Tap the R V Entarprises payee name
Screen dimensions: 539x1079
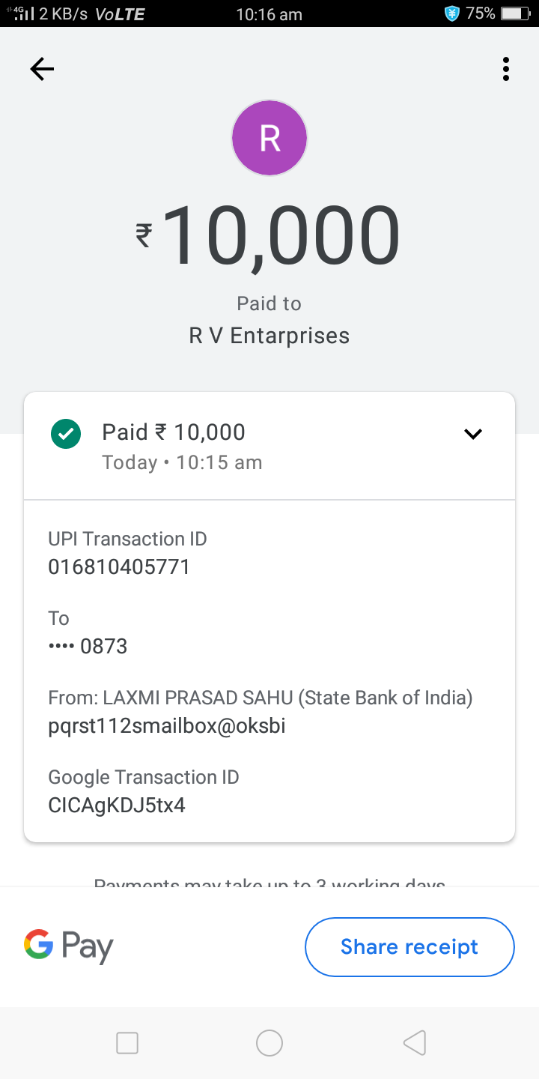tap(269, 335)
